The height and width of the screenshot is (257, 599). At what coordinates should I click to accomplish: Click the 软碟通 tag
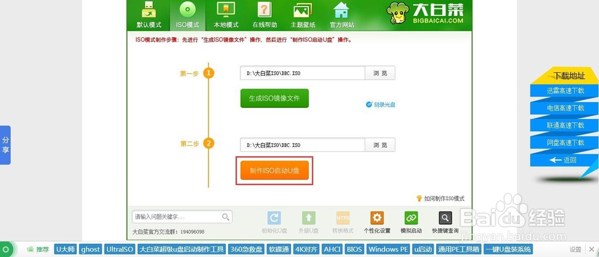(279, 249)
